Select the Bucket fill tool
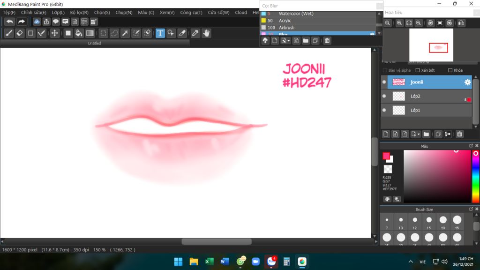The height and width of the screenshot is (270, 480). pyautogui.click(x=79, y=33)
